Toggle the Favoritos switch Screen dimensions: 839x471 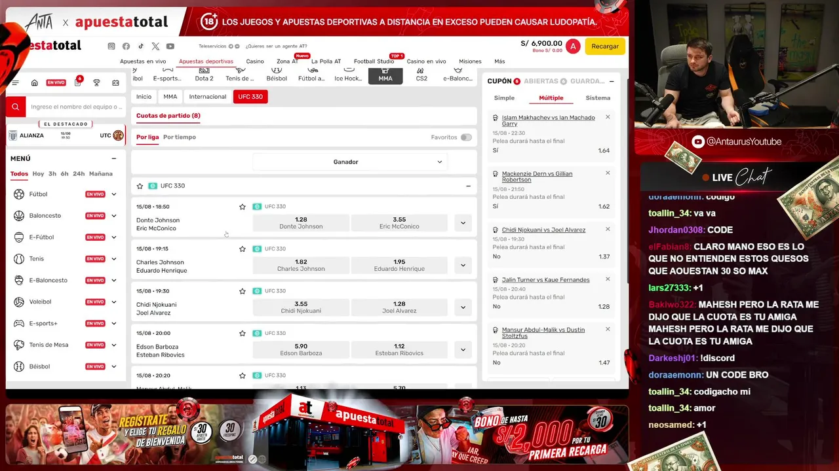click(x=466, y=137)
